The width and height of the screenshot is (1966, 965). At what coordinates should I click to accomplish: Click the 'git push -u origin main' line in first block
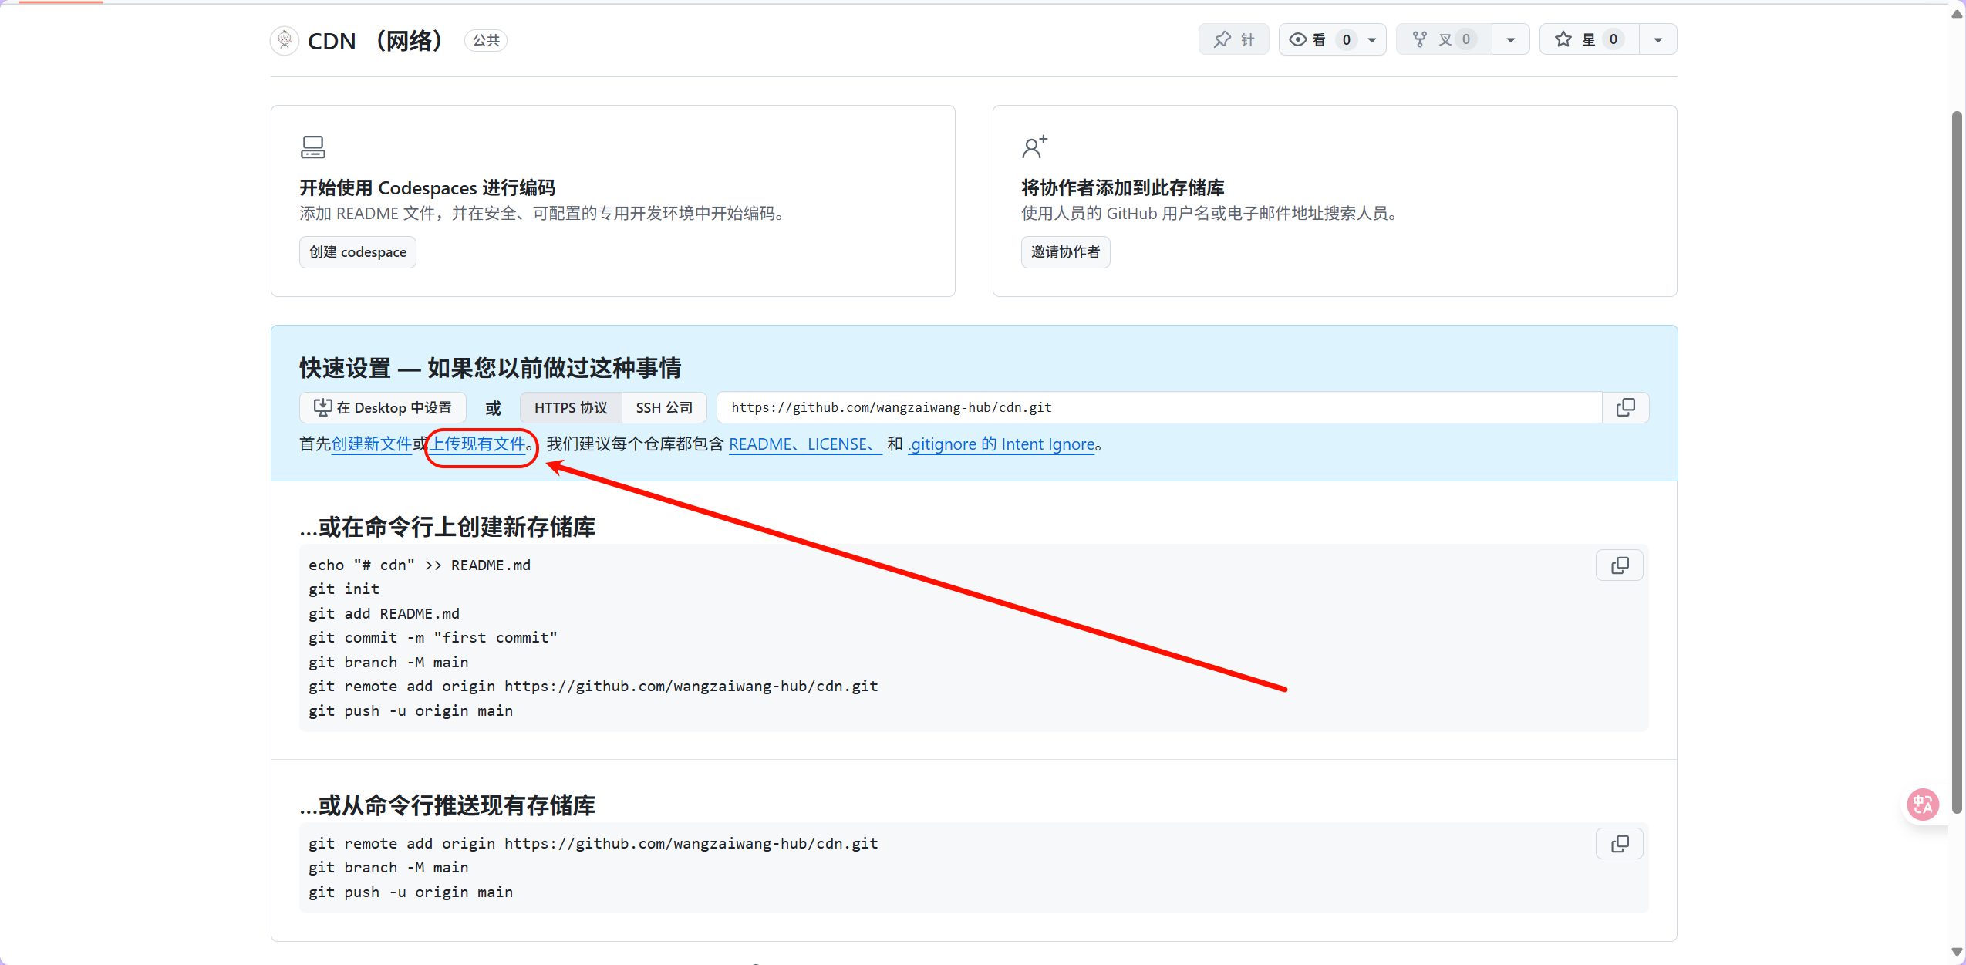[x=411, y=710]
